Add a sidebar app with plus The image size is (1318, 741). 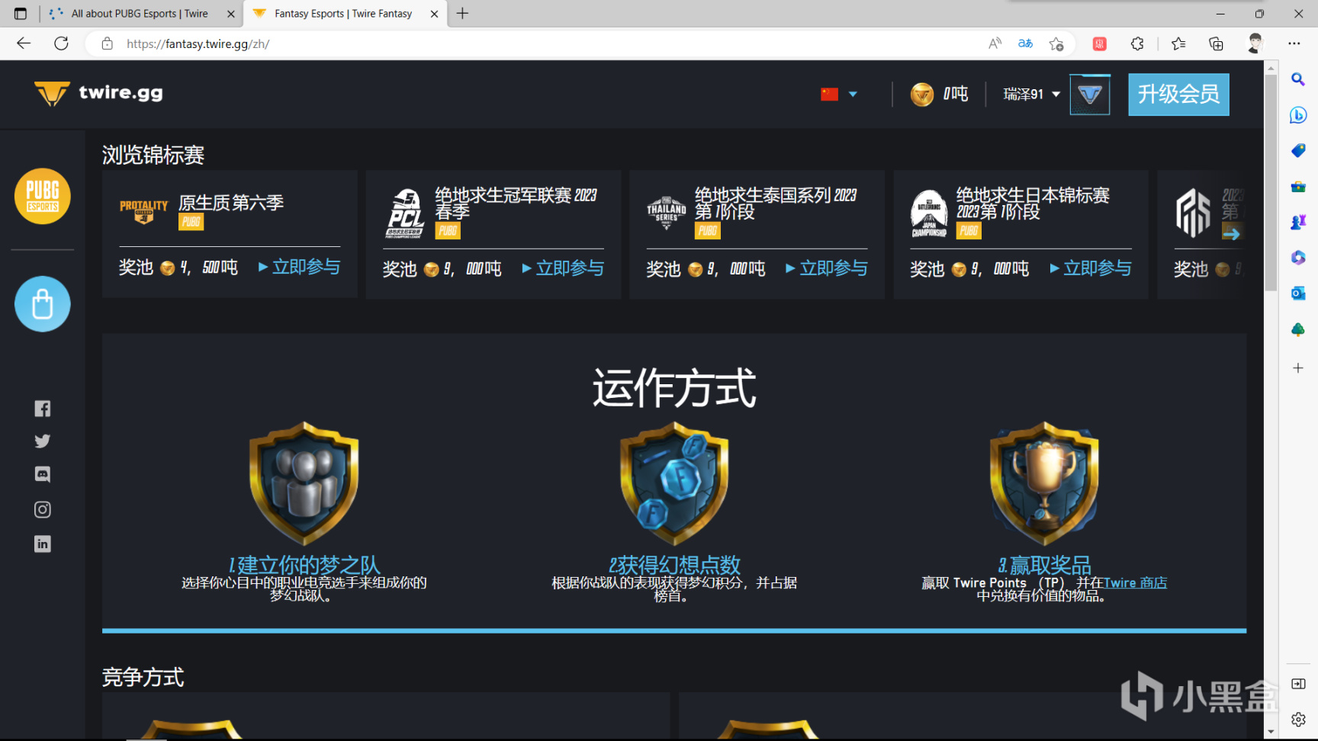tap(1298, 368)
